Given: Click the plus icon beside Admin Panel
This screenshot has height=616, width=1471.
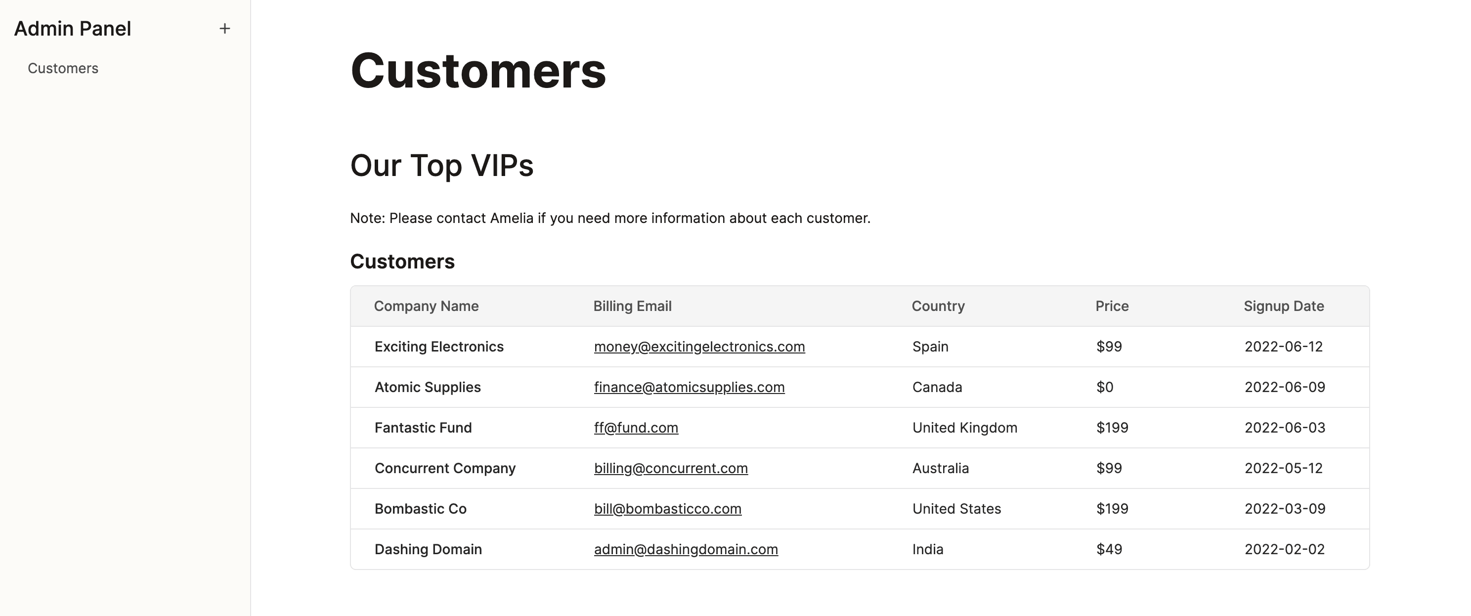Looking at the screenshot, I should click(x=224, y=29).
